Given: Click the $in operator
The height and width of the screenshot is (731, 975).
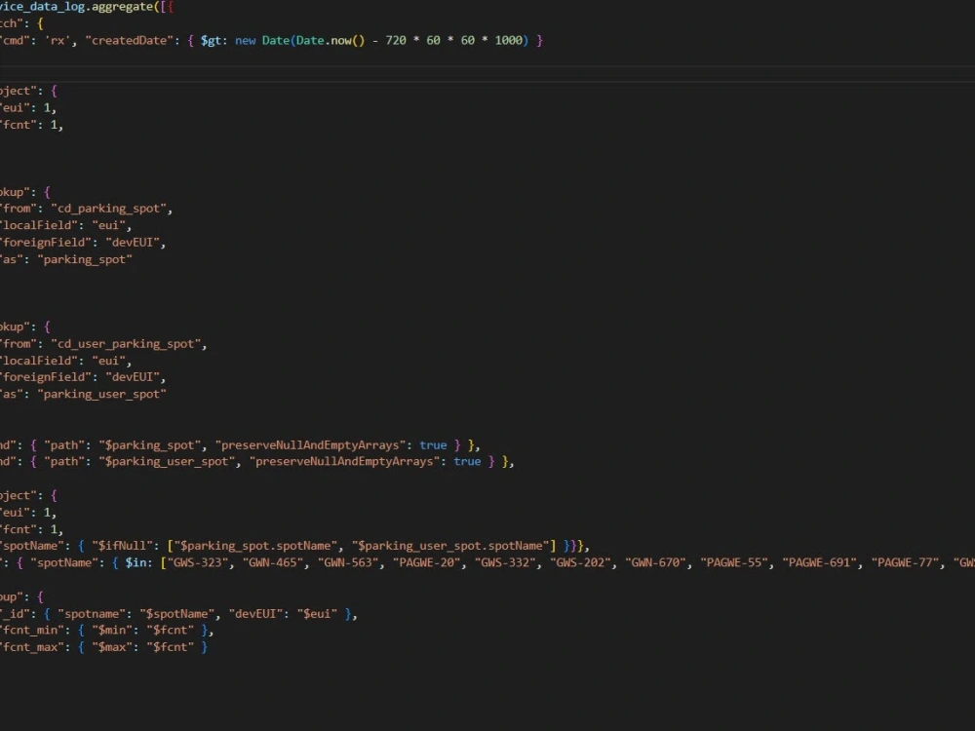Looking at the screenshot, I should 135,562.
